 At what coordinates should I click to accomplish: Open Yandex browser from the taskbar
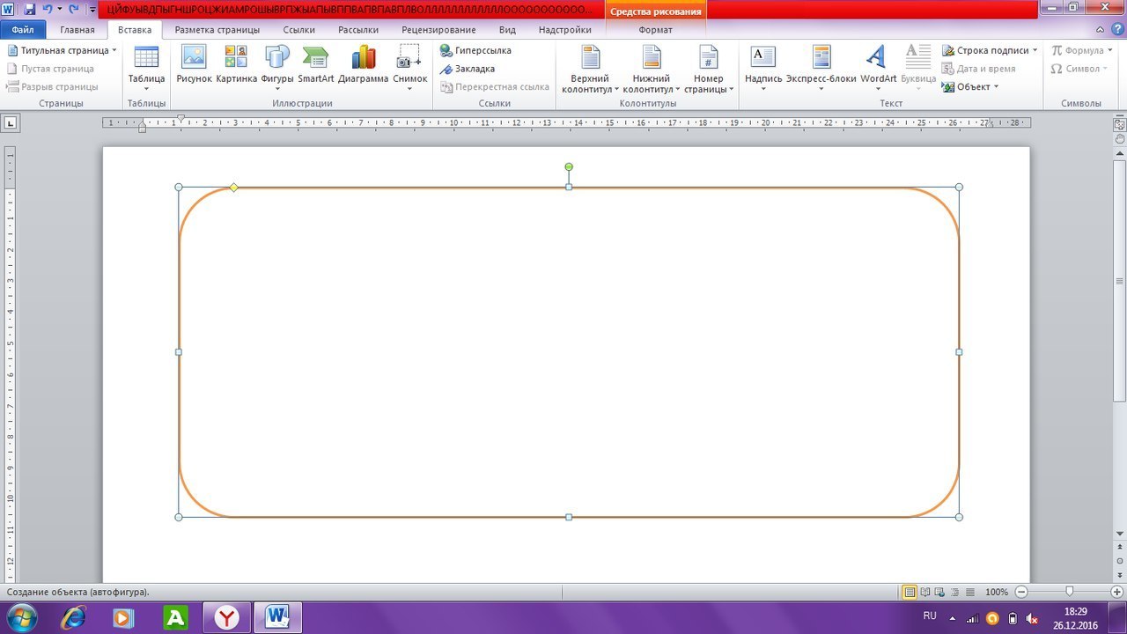pos(228,618)
